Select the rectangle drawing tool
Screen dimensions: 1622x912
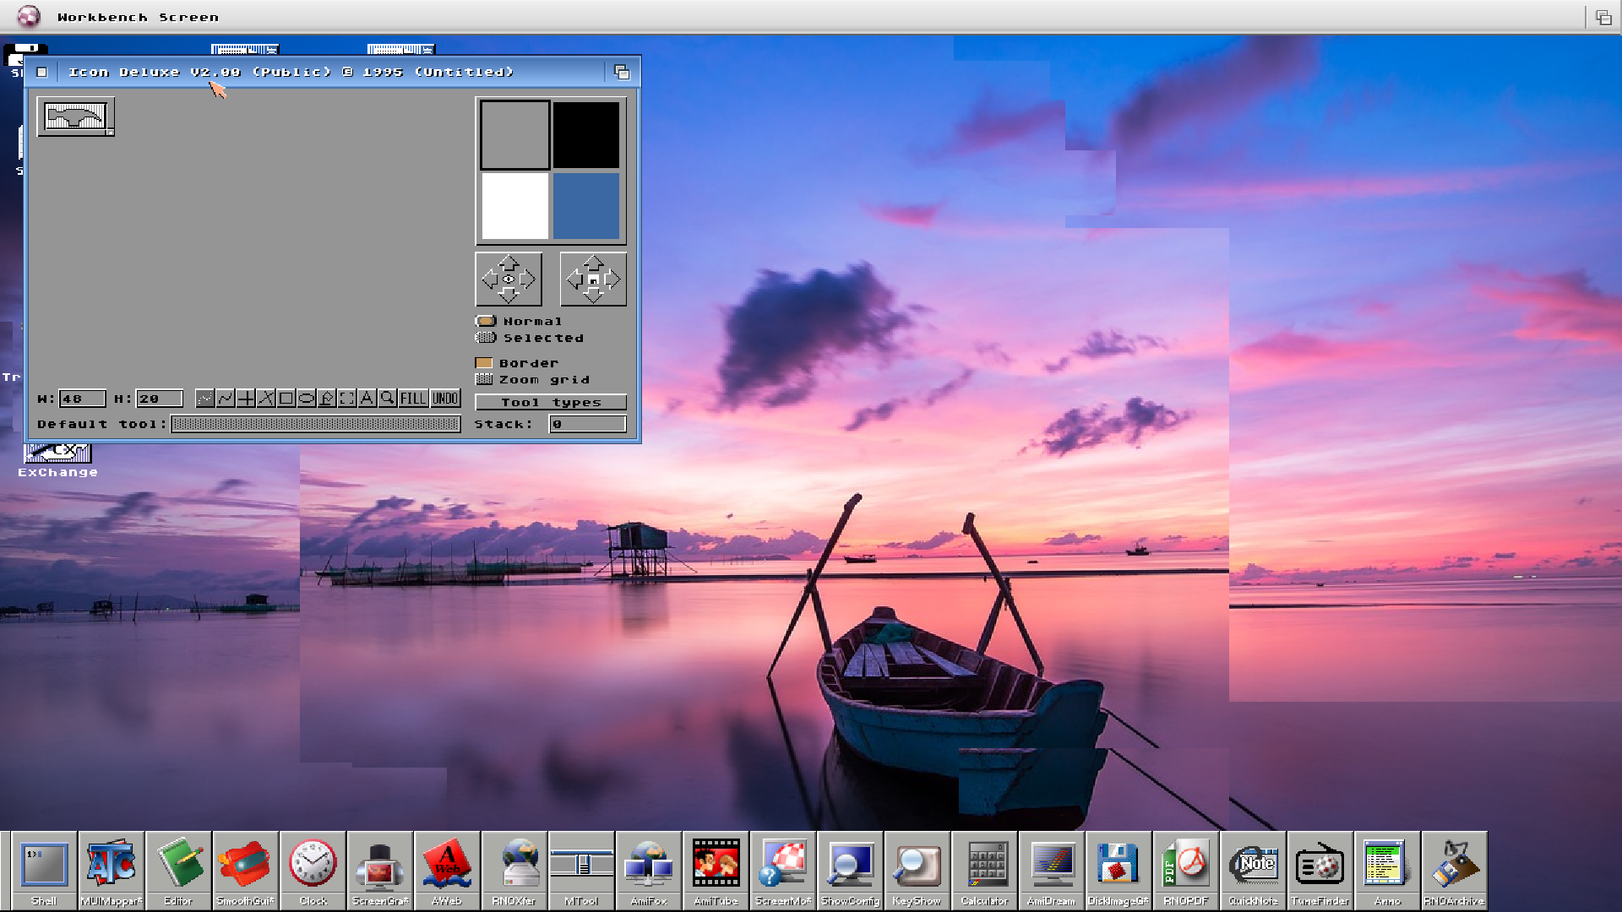286,399
